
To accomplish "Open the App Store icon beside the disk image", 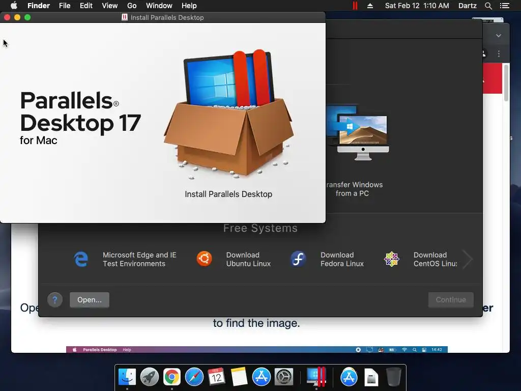I will pos(349,377).
